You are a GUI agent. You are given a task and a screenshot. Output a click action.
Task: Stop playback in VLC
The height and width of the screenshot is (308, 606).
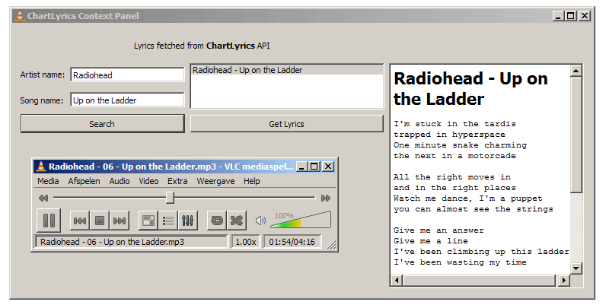(x=100, y=221)
